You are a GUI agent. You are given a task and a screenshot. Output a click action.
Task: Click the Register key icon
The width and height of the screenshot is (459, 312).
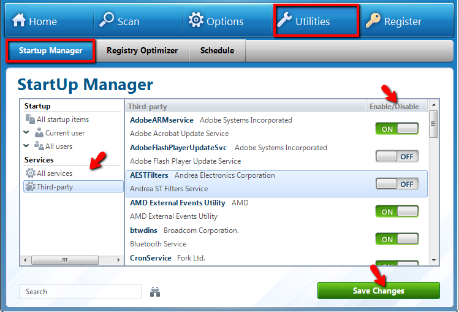click(373, 21)
